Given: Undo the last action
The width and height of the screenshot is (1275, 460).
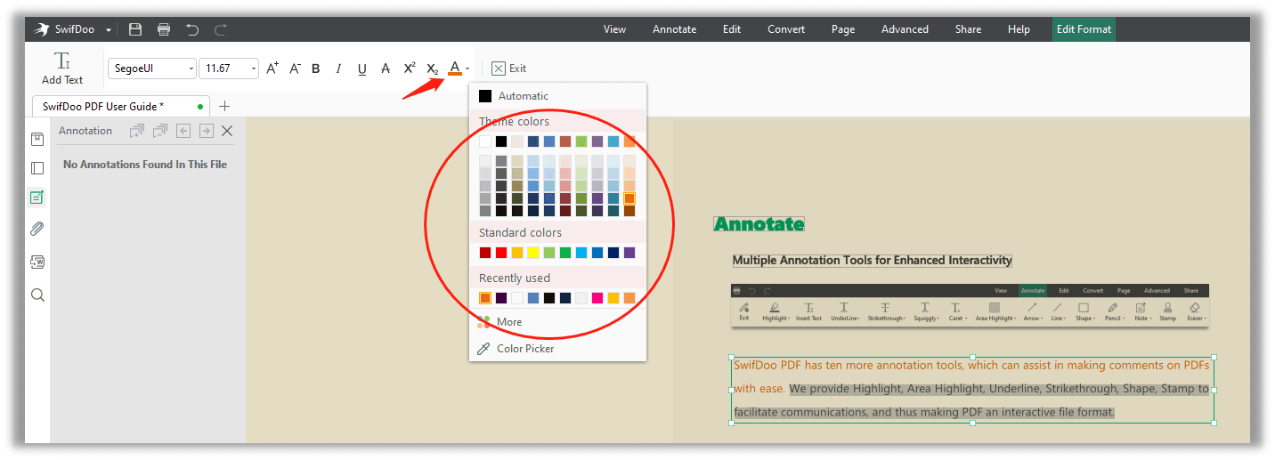Looking at the screenshot, I should click(192, 29).
